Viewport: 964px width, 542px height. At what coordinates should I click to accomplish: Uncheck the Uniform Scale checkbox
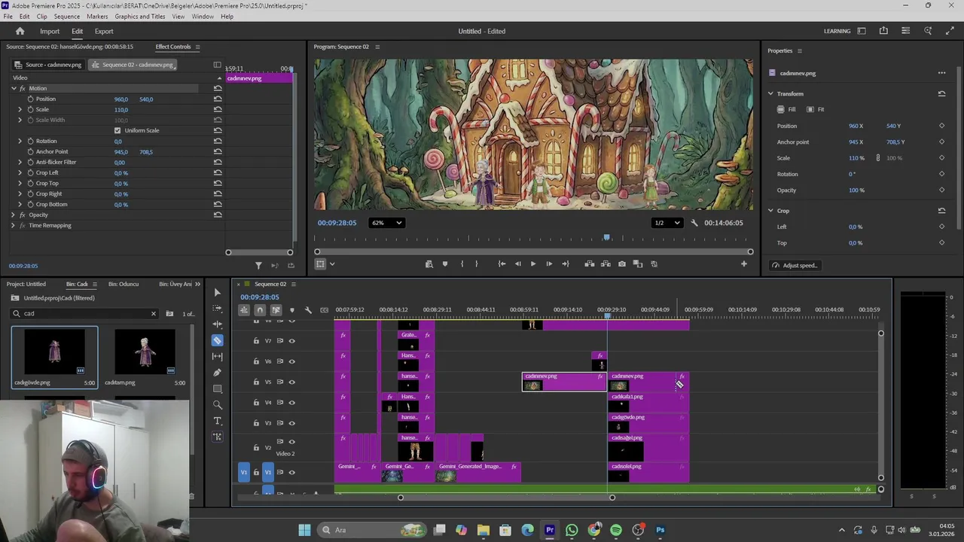coord(117,130)
